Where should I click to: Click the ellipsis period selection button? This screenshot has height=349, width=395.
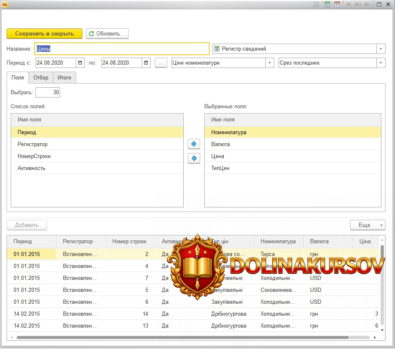(161, 63)
